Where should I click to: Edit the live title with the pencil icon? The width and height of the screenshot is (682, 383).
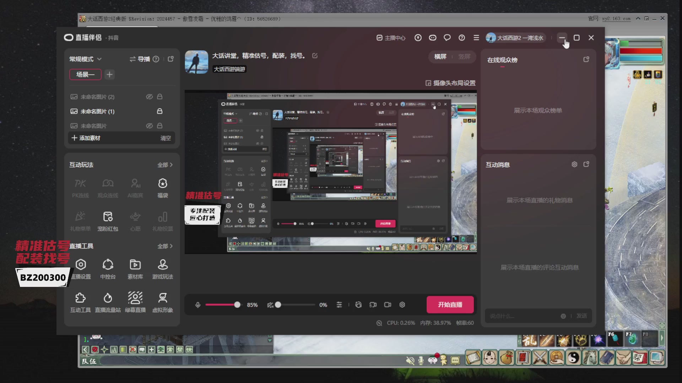[315, 56]
